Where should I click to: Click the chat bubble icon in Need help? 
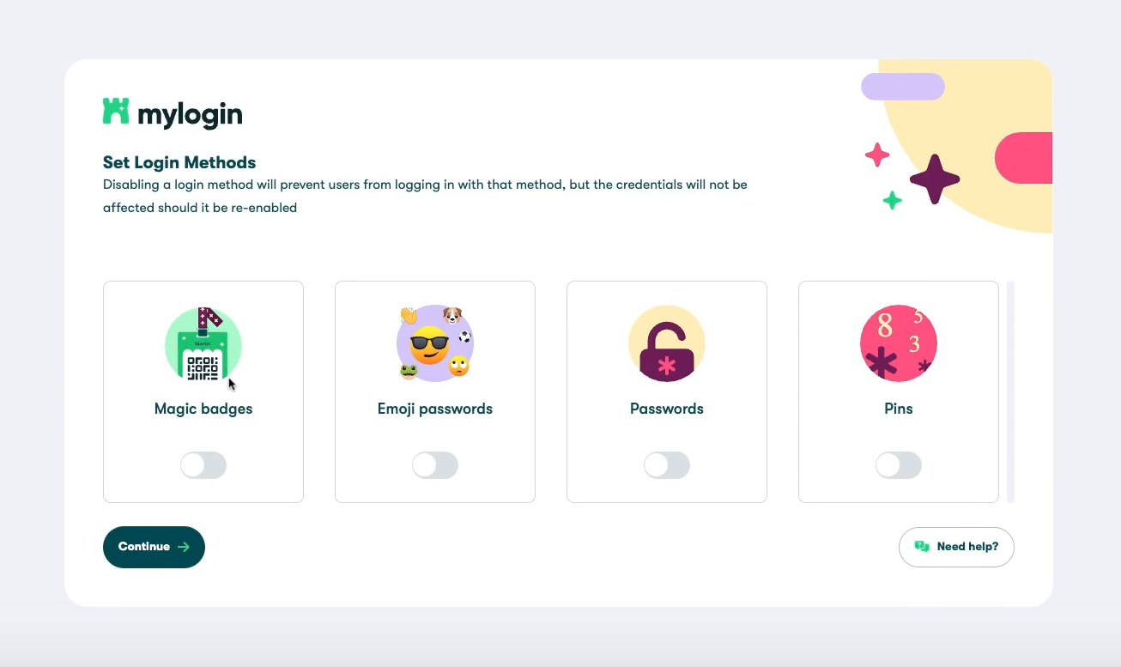click(923, 547)
